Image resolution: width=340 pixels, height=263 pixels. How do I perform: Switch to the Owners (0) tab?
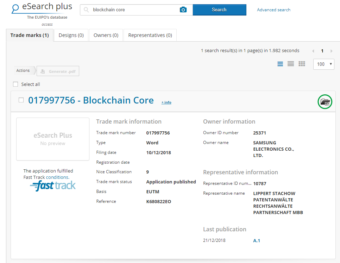click(106, 35)
